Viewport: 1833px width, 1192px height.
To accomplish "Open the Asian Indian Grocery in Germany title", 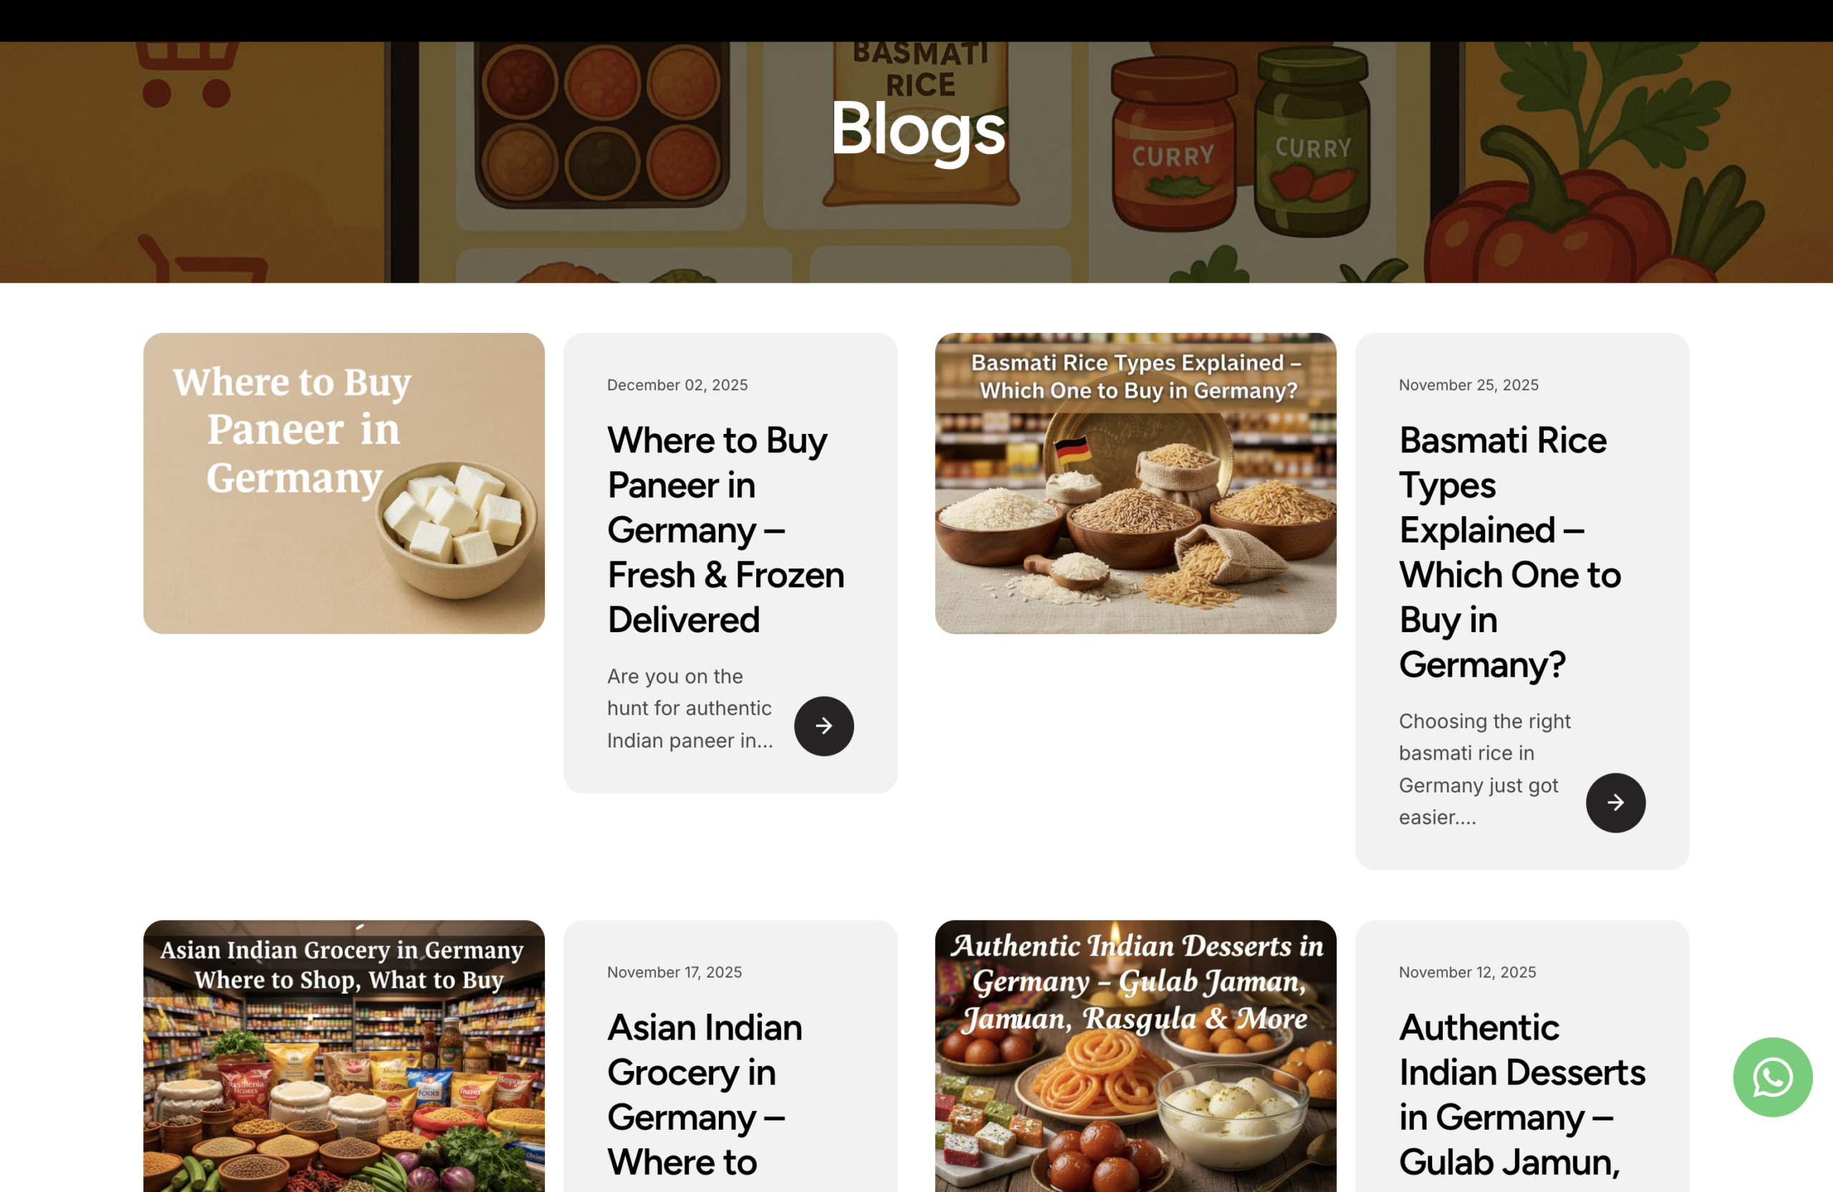I will point(705,1093).
